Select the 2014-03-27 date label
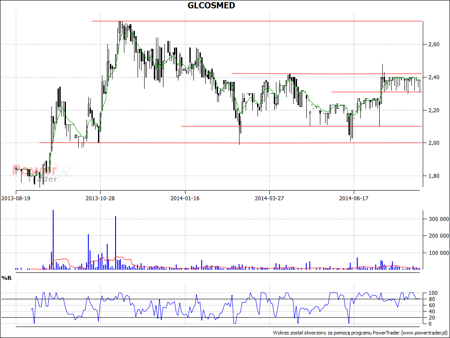The image size is (450, 338). pos(269,198)
